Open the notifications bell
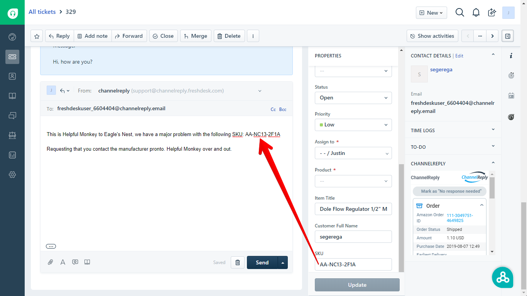Viewport: 527px width, 296px height. tap(476, 13)
